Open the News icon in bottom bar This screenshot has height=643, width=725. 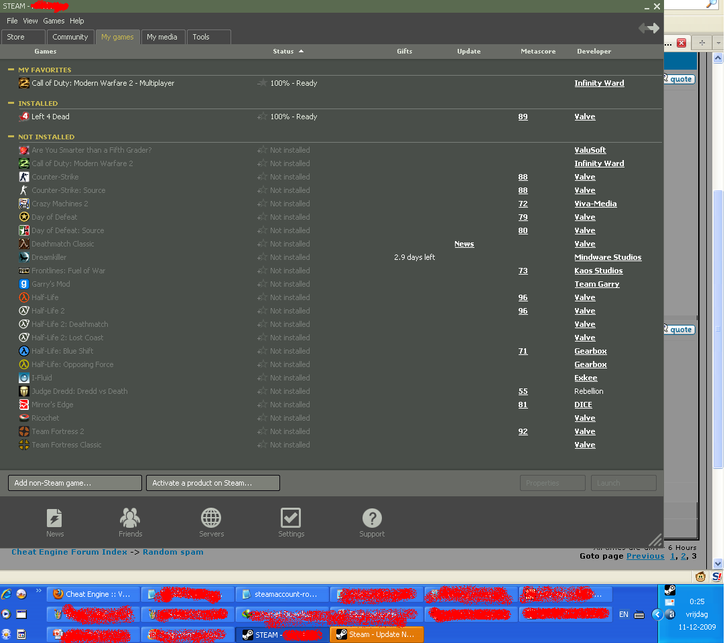coord(54,518)
